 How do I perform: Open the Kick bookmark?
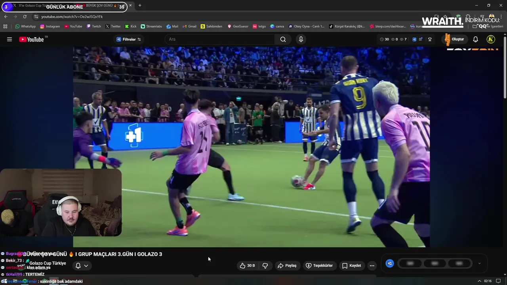point(131,27)
